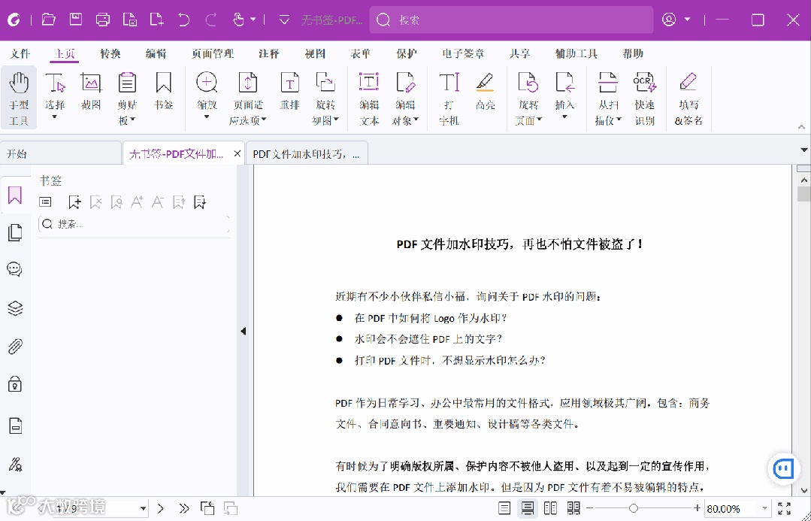Open the Bookmarks sidebar panel
This screenshot has height=521, width=811.
tap(15, 195)
